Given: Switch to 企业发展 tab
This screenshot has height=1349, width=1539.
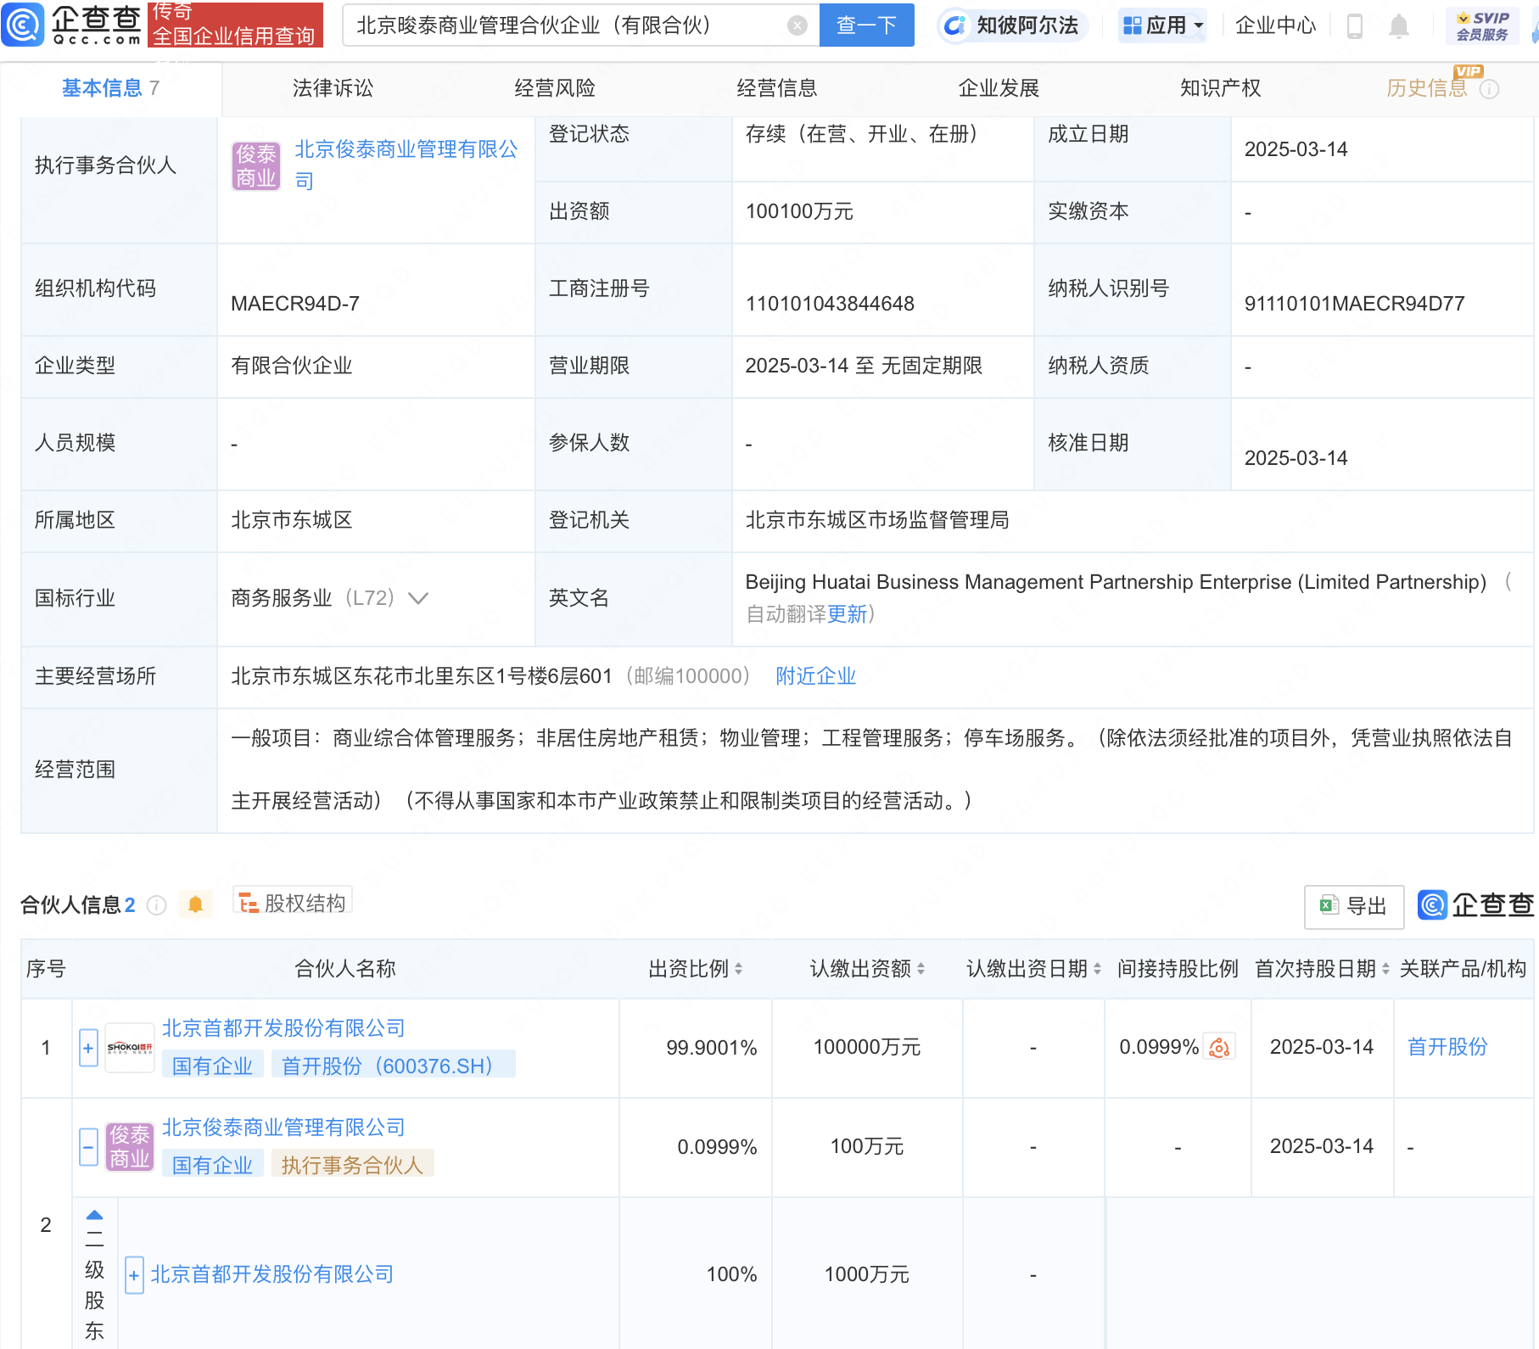Looking at the screenshot, I should 999,88.
